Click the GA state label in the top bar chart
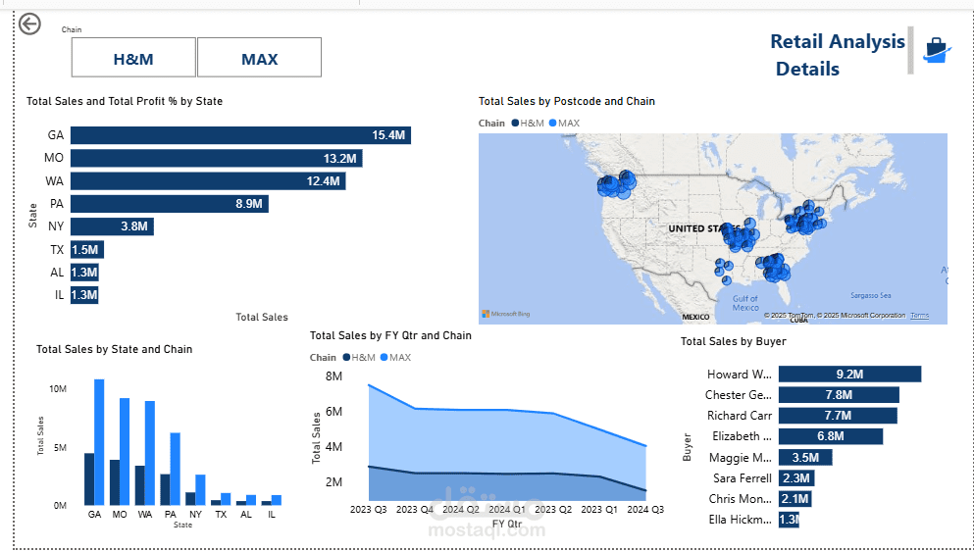This screenshot has width=974, height=551. click(55, 135)
